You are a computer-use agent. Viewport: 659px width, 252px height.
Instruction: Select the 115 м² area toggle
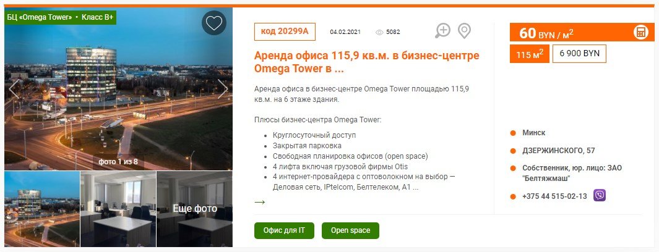(530, 54)
